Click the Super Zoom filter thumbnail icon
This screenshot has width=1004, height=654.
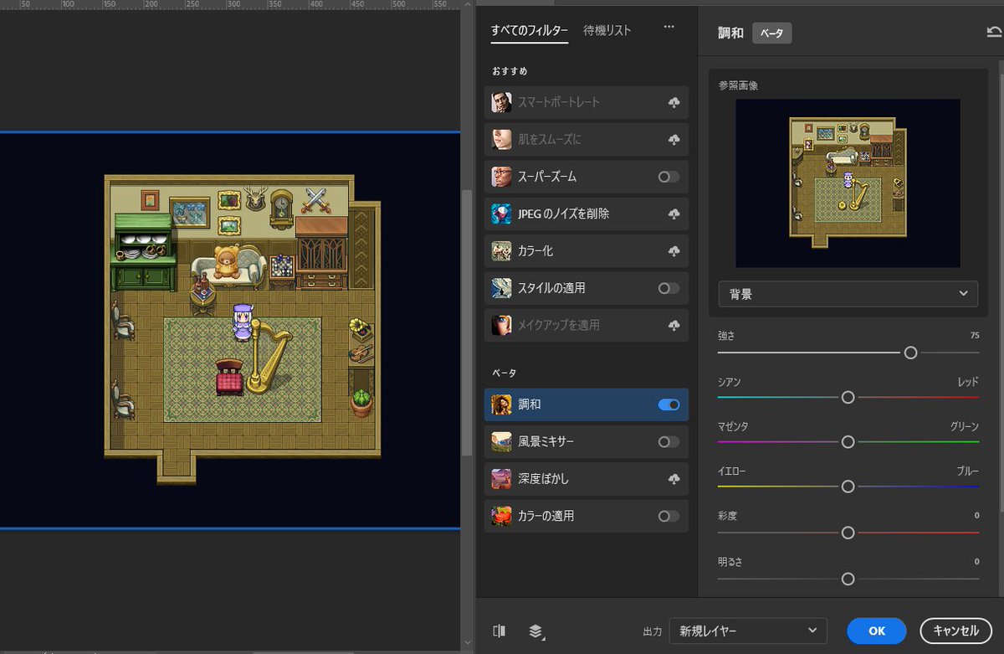pos(501,177)
